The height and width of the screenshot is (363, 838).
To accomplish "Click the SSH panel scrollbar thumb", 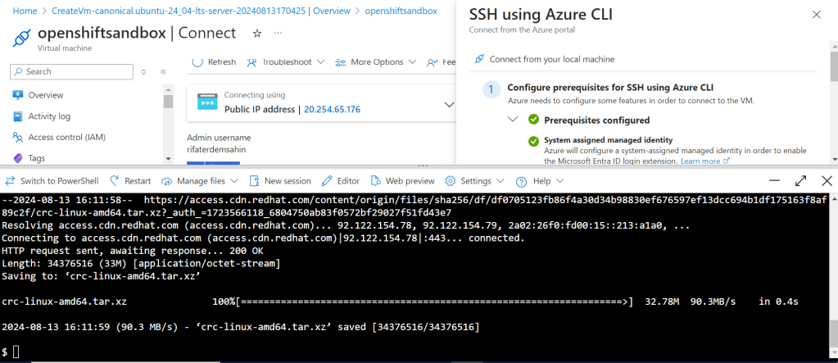I will pos(834,67).
